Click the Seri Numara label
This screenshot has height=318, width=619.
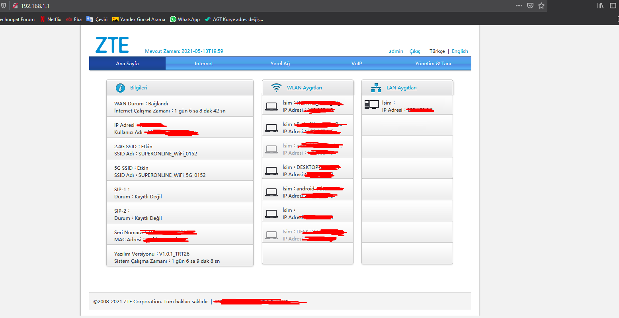pos(128,233)
